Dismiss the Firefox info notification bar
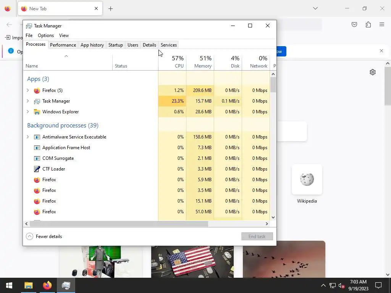The image size is (391, 293). tap(381, 51)
